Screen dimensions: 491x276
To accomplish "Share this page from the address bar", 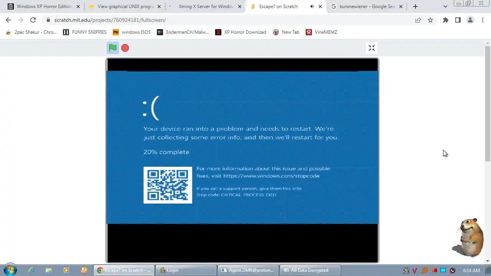I will 418,20.
